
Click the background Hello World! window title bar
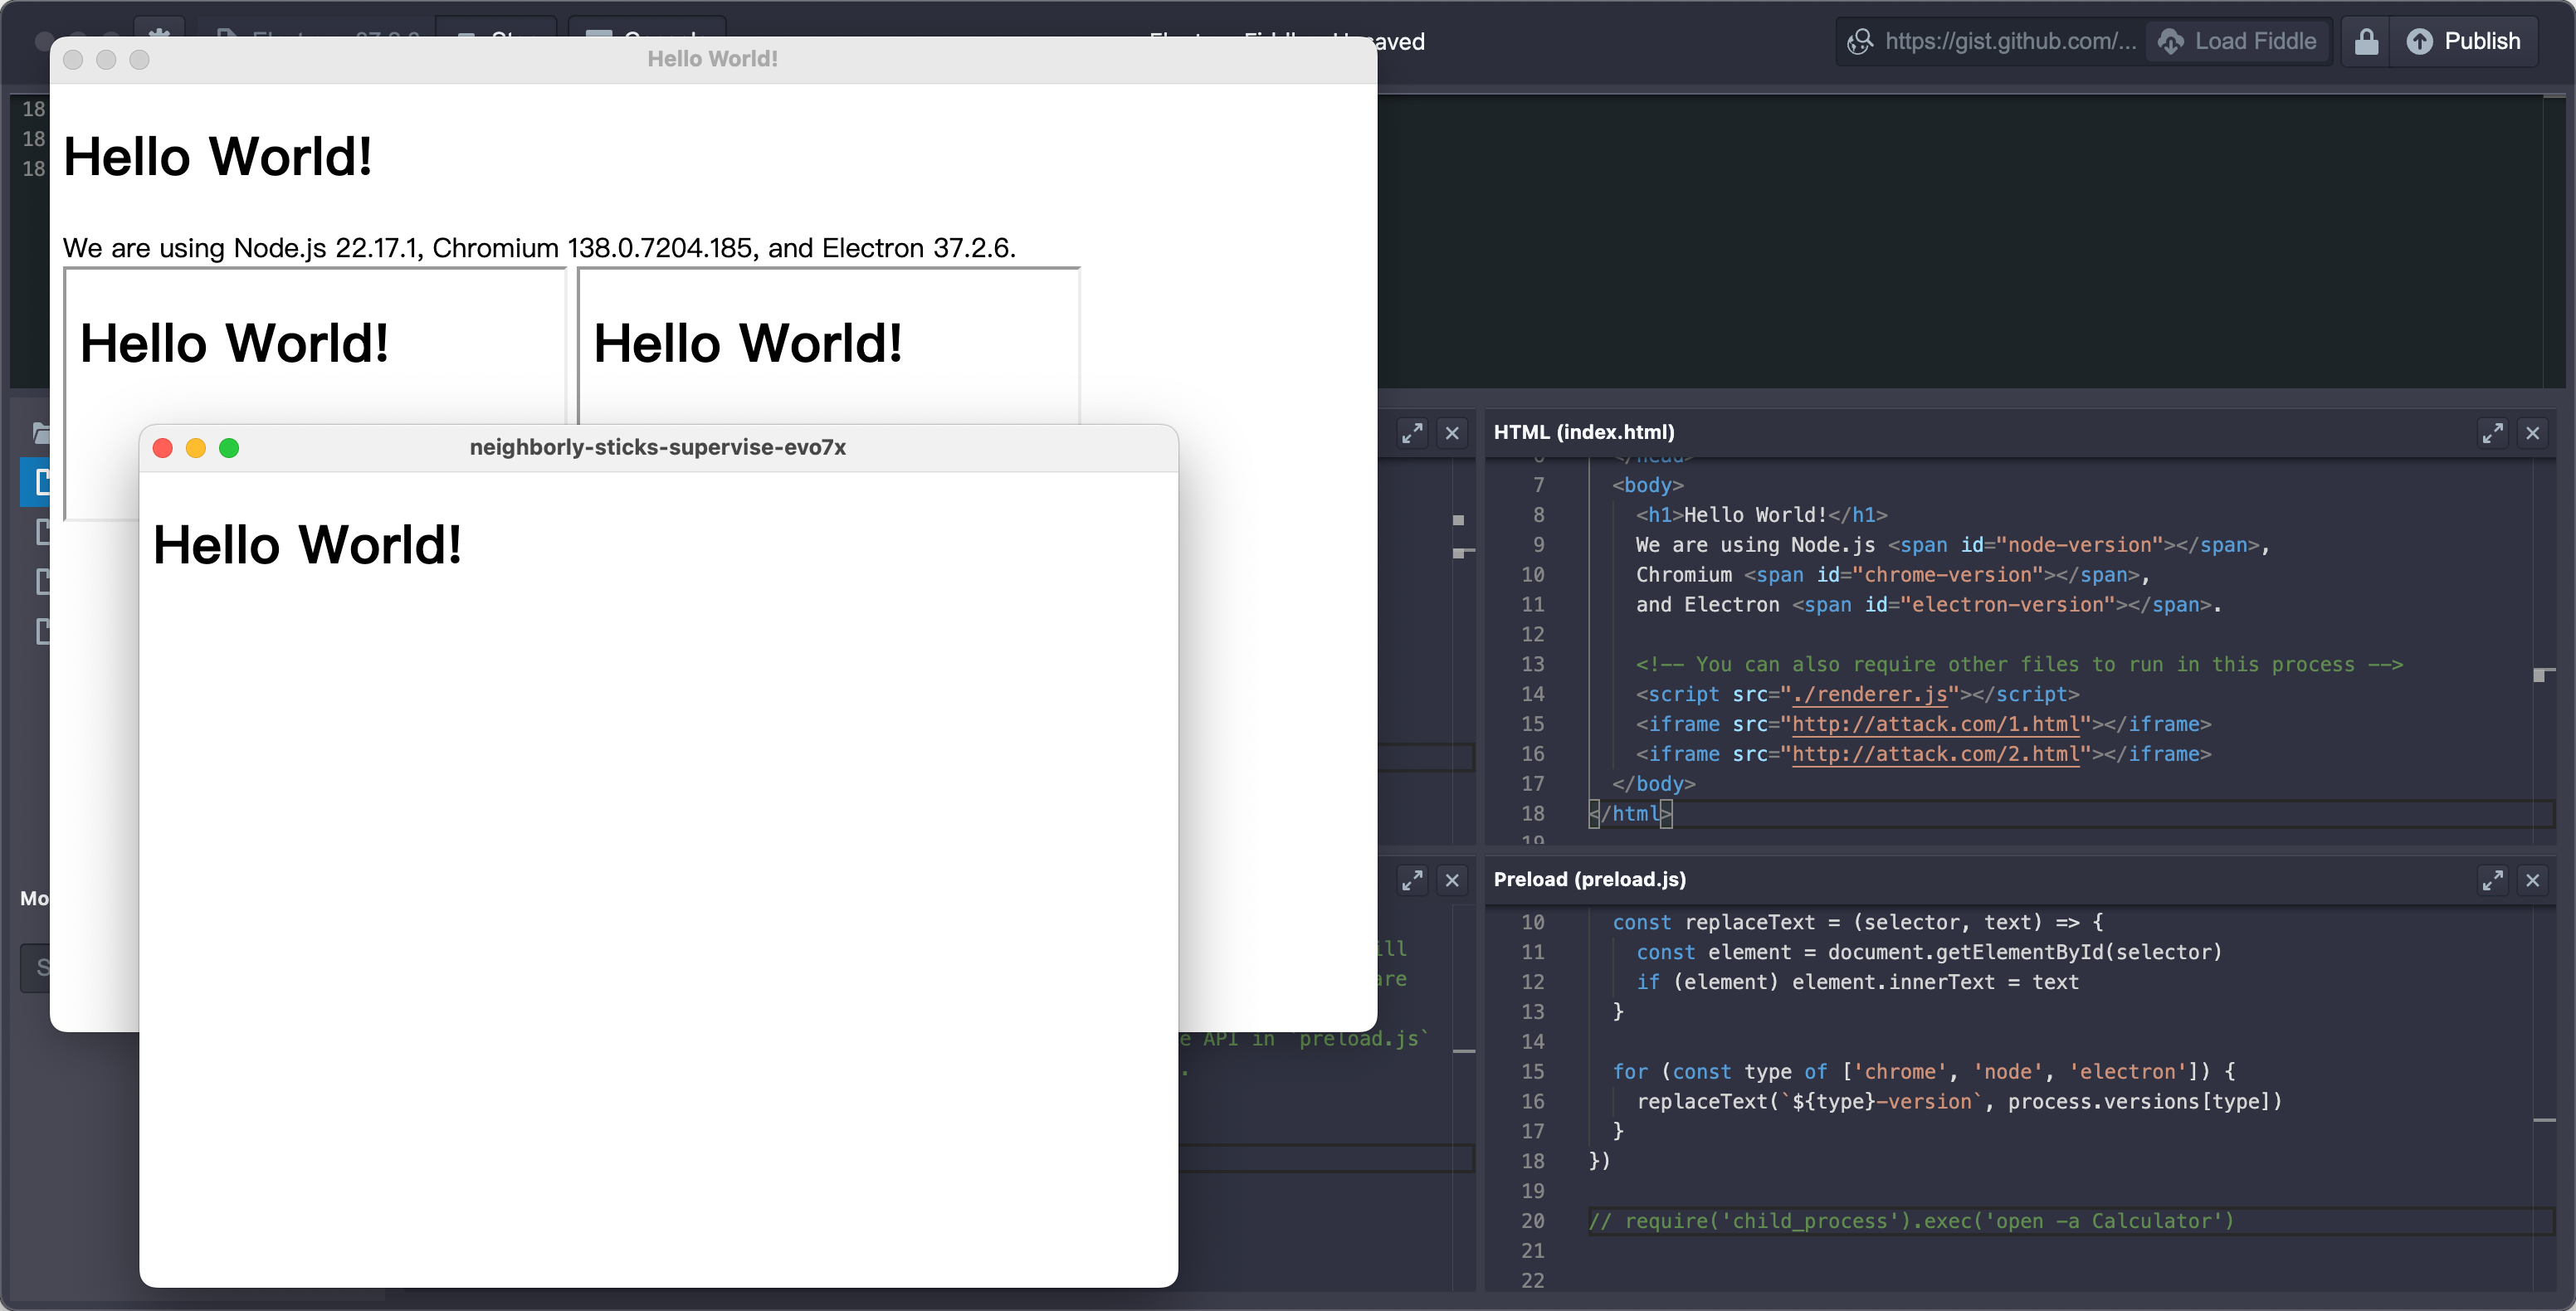coord(713,59)
